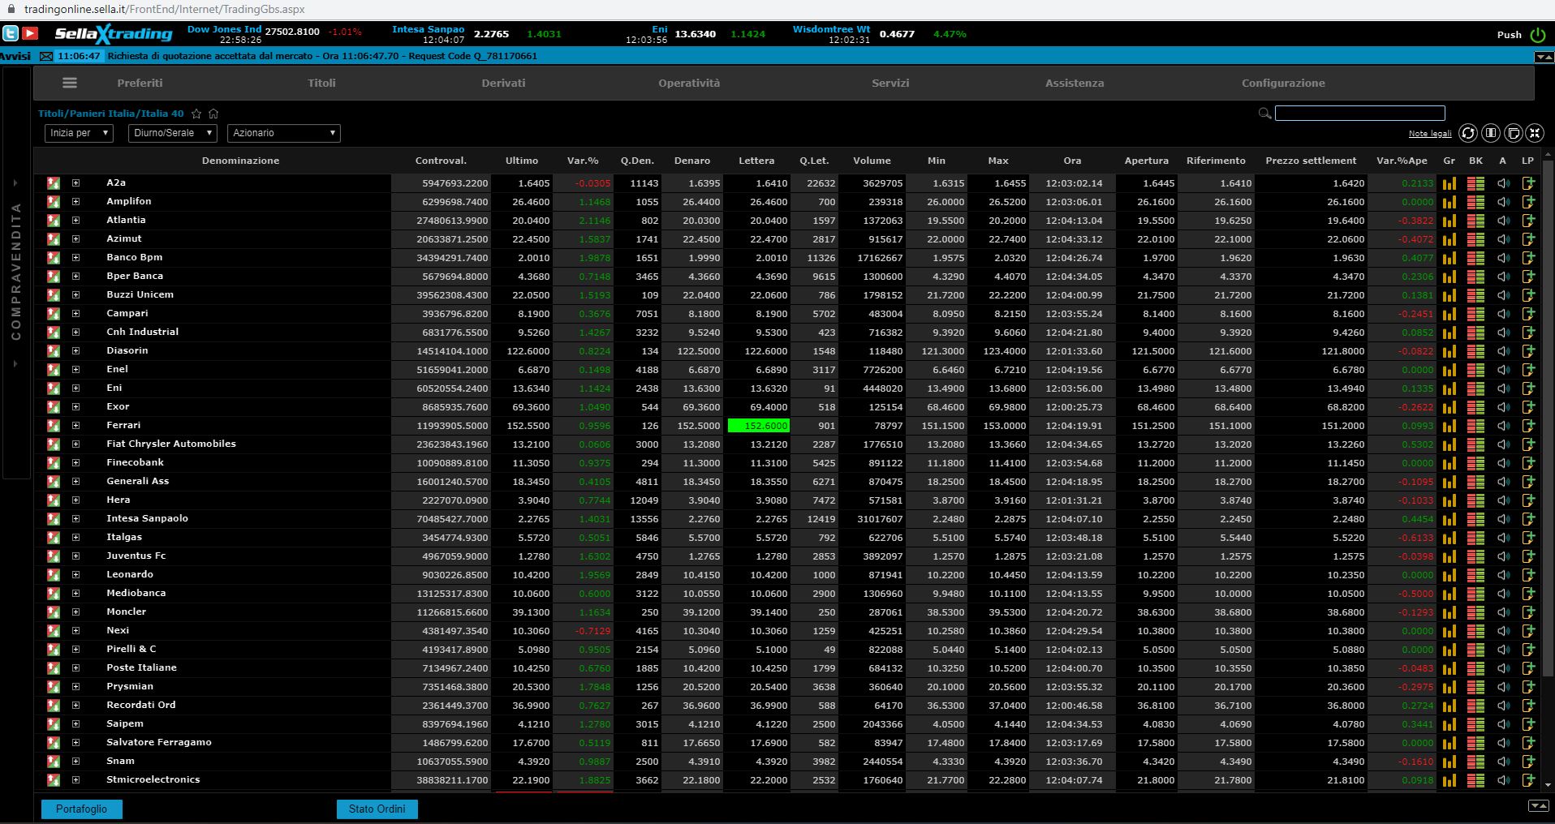Sort by the Var.% column header

pos(583,161)
